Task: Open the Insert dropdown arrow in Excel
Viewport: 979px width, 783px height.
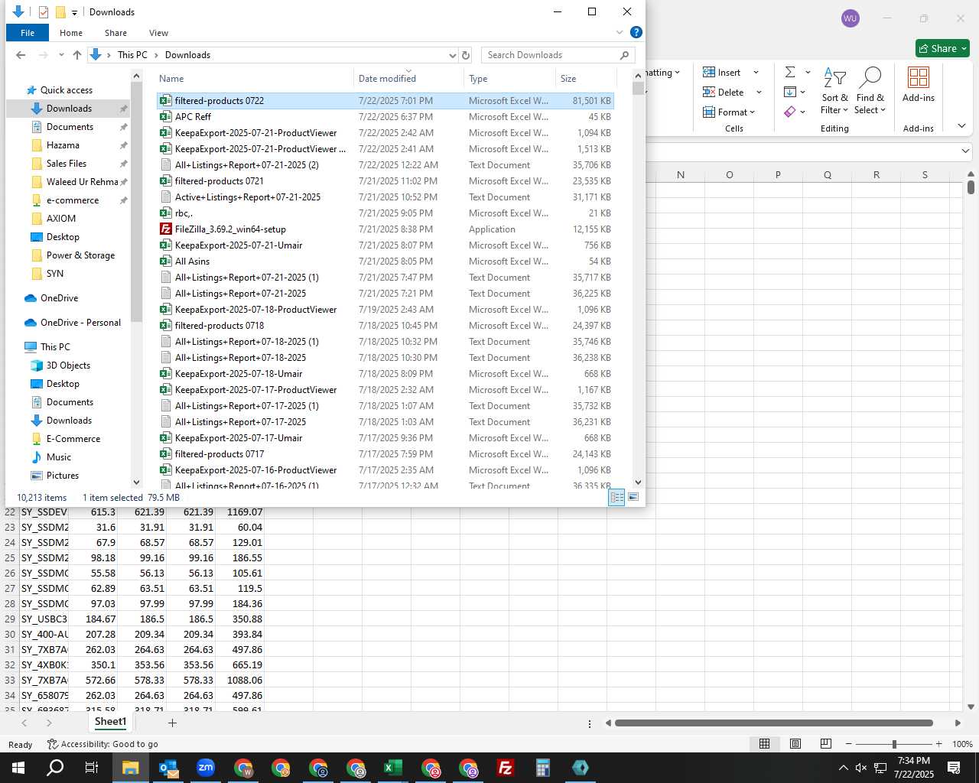Action: [756, 73]
